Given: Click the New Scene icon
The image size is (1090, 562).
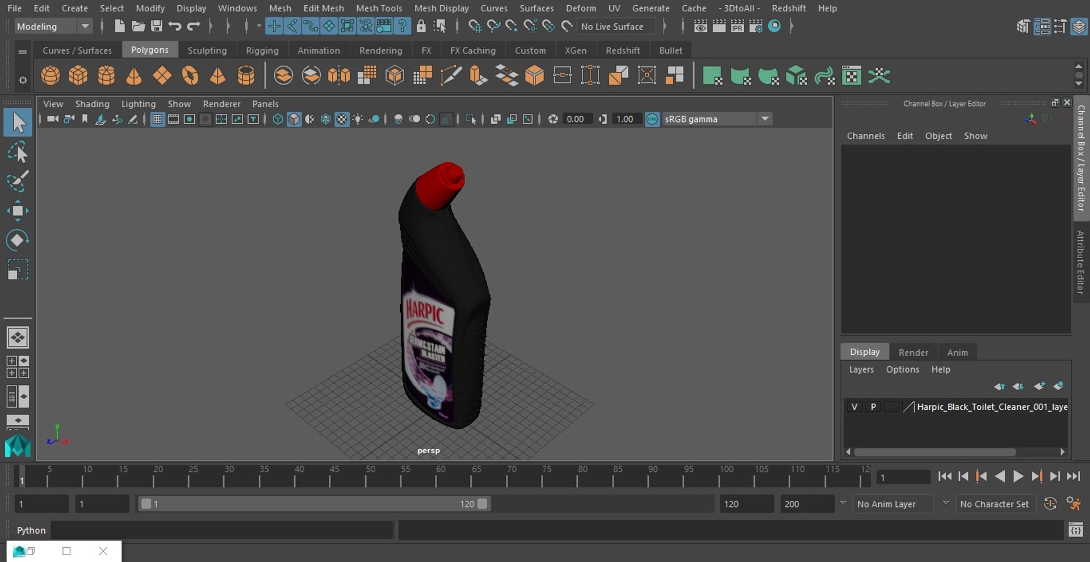Looking at the screenshot, I should tap(119, 26).
